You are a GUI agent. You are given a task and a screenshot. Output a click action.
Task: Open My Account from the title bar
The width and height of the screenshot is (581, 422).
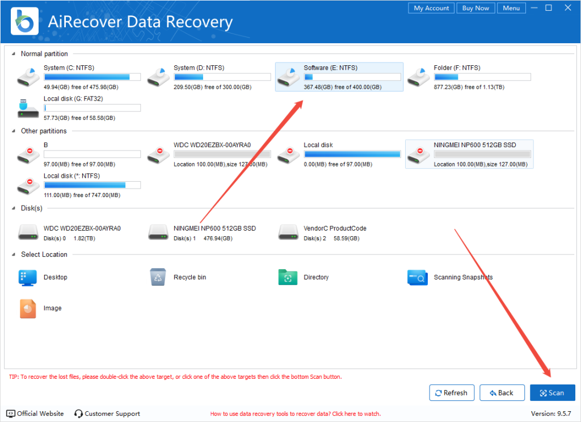coord(431,8)
